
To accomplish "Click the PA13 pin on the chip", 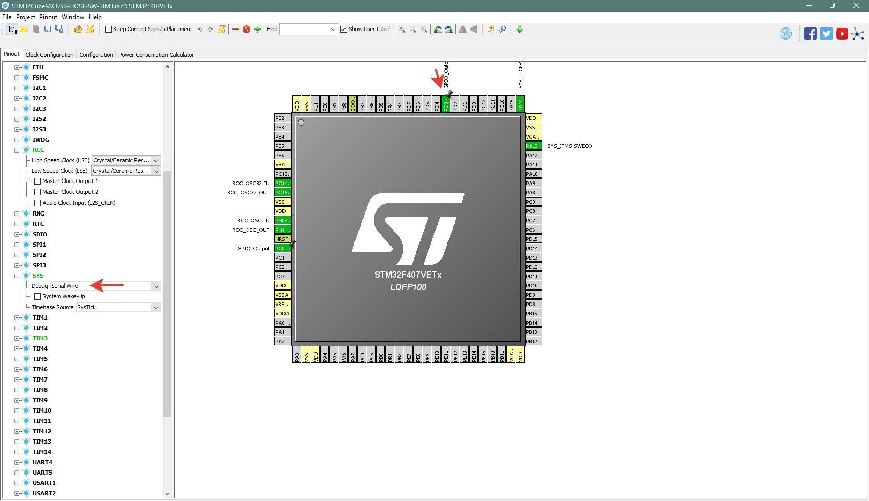I will (533, 146).
